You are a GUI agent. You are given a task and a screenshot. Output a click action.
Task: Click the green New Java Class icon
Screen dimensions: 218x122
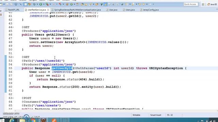(x=72, y=4)
